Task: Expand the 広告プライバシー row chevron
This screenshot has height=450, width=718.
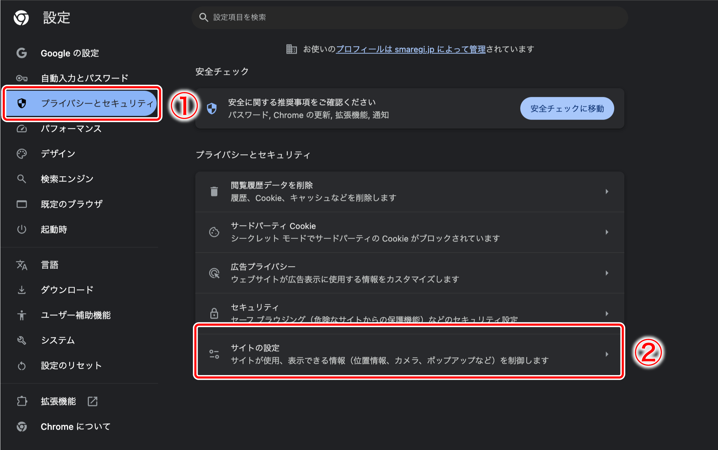Action: [x=607, y=273]
